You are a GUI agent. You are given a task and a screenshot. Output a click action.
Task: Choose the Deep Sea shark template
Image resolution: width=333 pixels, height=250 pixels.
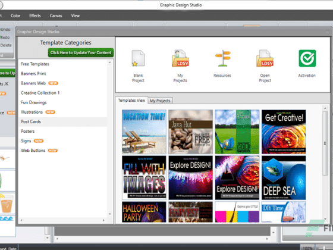(284, 178)
